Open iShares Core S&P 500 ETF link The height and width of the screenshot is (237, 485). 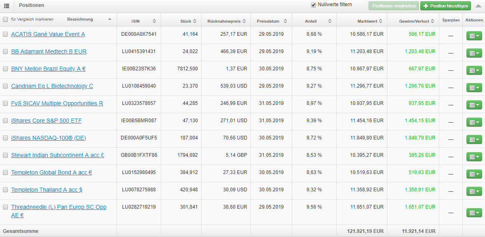[x=47, y=121]
